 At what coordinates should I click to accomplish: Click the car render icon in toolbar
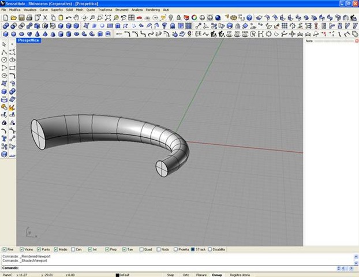click(x=140, y=18)
